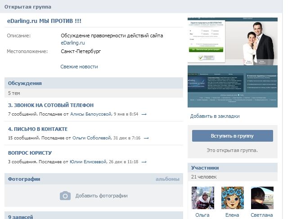Click Открытая группа page header
This screenshot has width=301, height=219.
point(28,7)
